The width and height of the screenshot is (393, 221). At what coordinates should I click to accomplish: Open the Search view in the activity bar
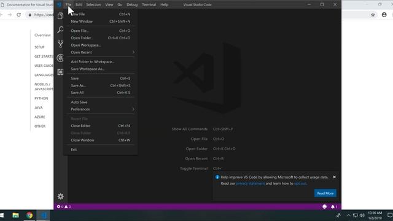coord(60,30)
